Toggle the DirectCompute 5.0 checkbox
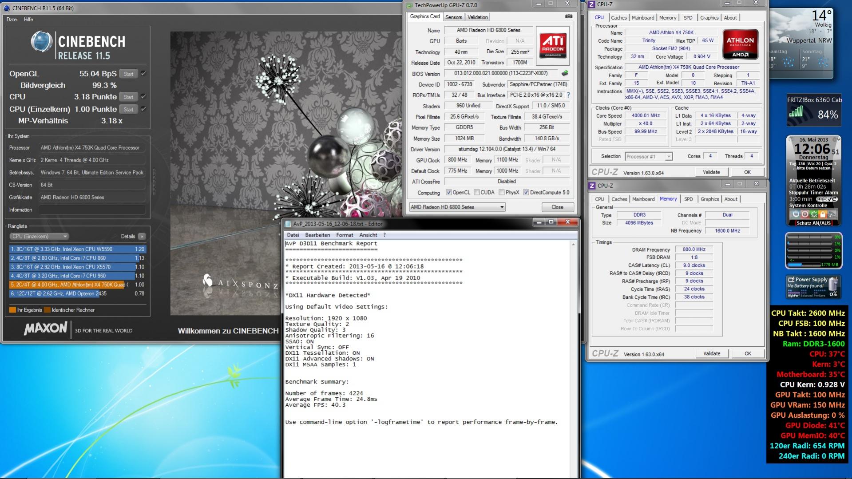Viewport: 852px width, 479px height. point(526,193)
